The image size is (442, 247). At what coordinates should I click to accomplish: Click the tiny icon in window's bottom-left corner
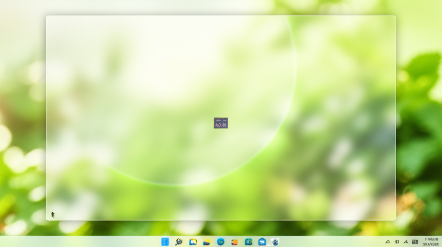[53, 214]
